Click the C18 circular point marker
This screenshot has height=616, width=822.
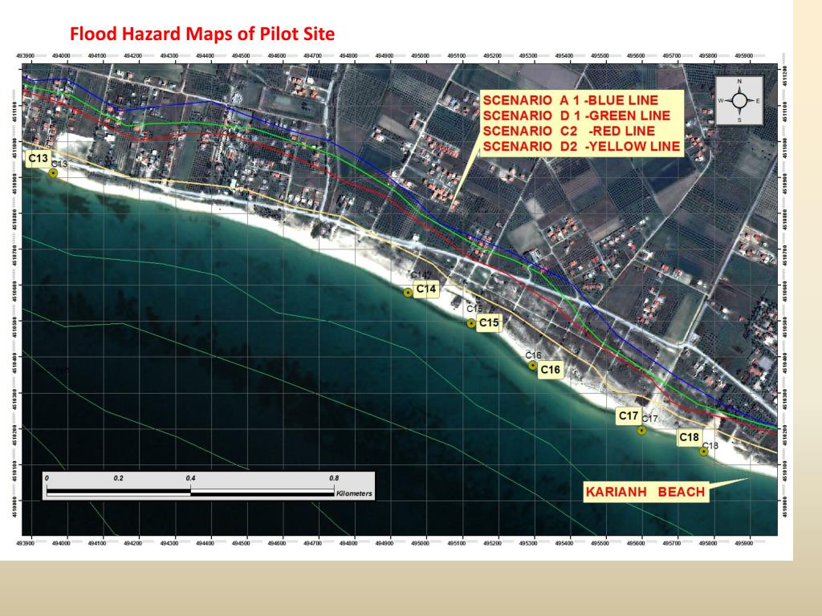pos(703,452)
